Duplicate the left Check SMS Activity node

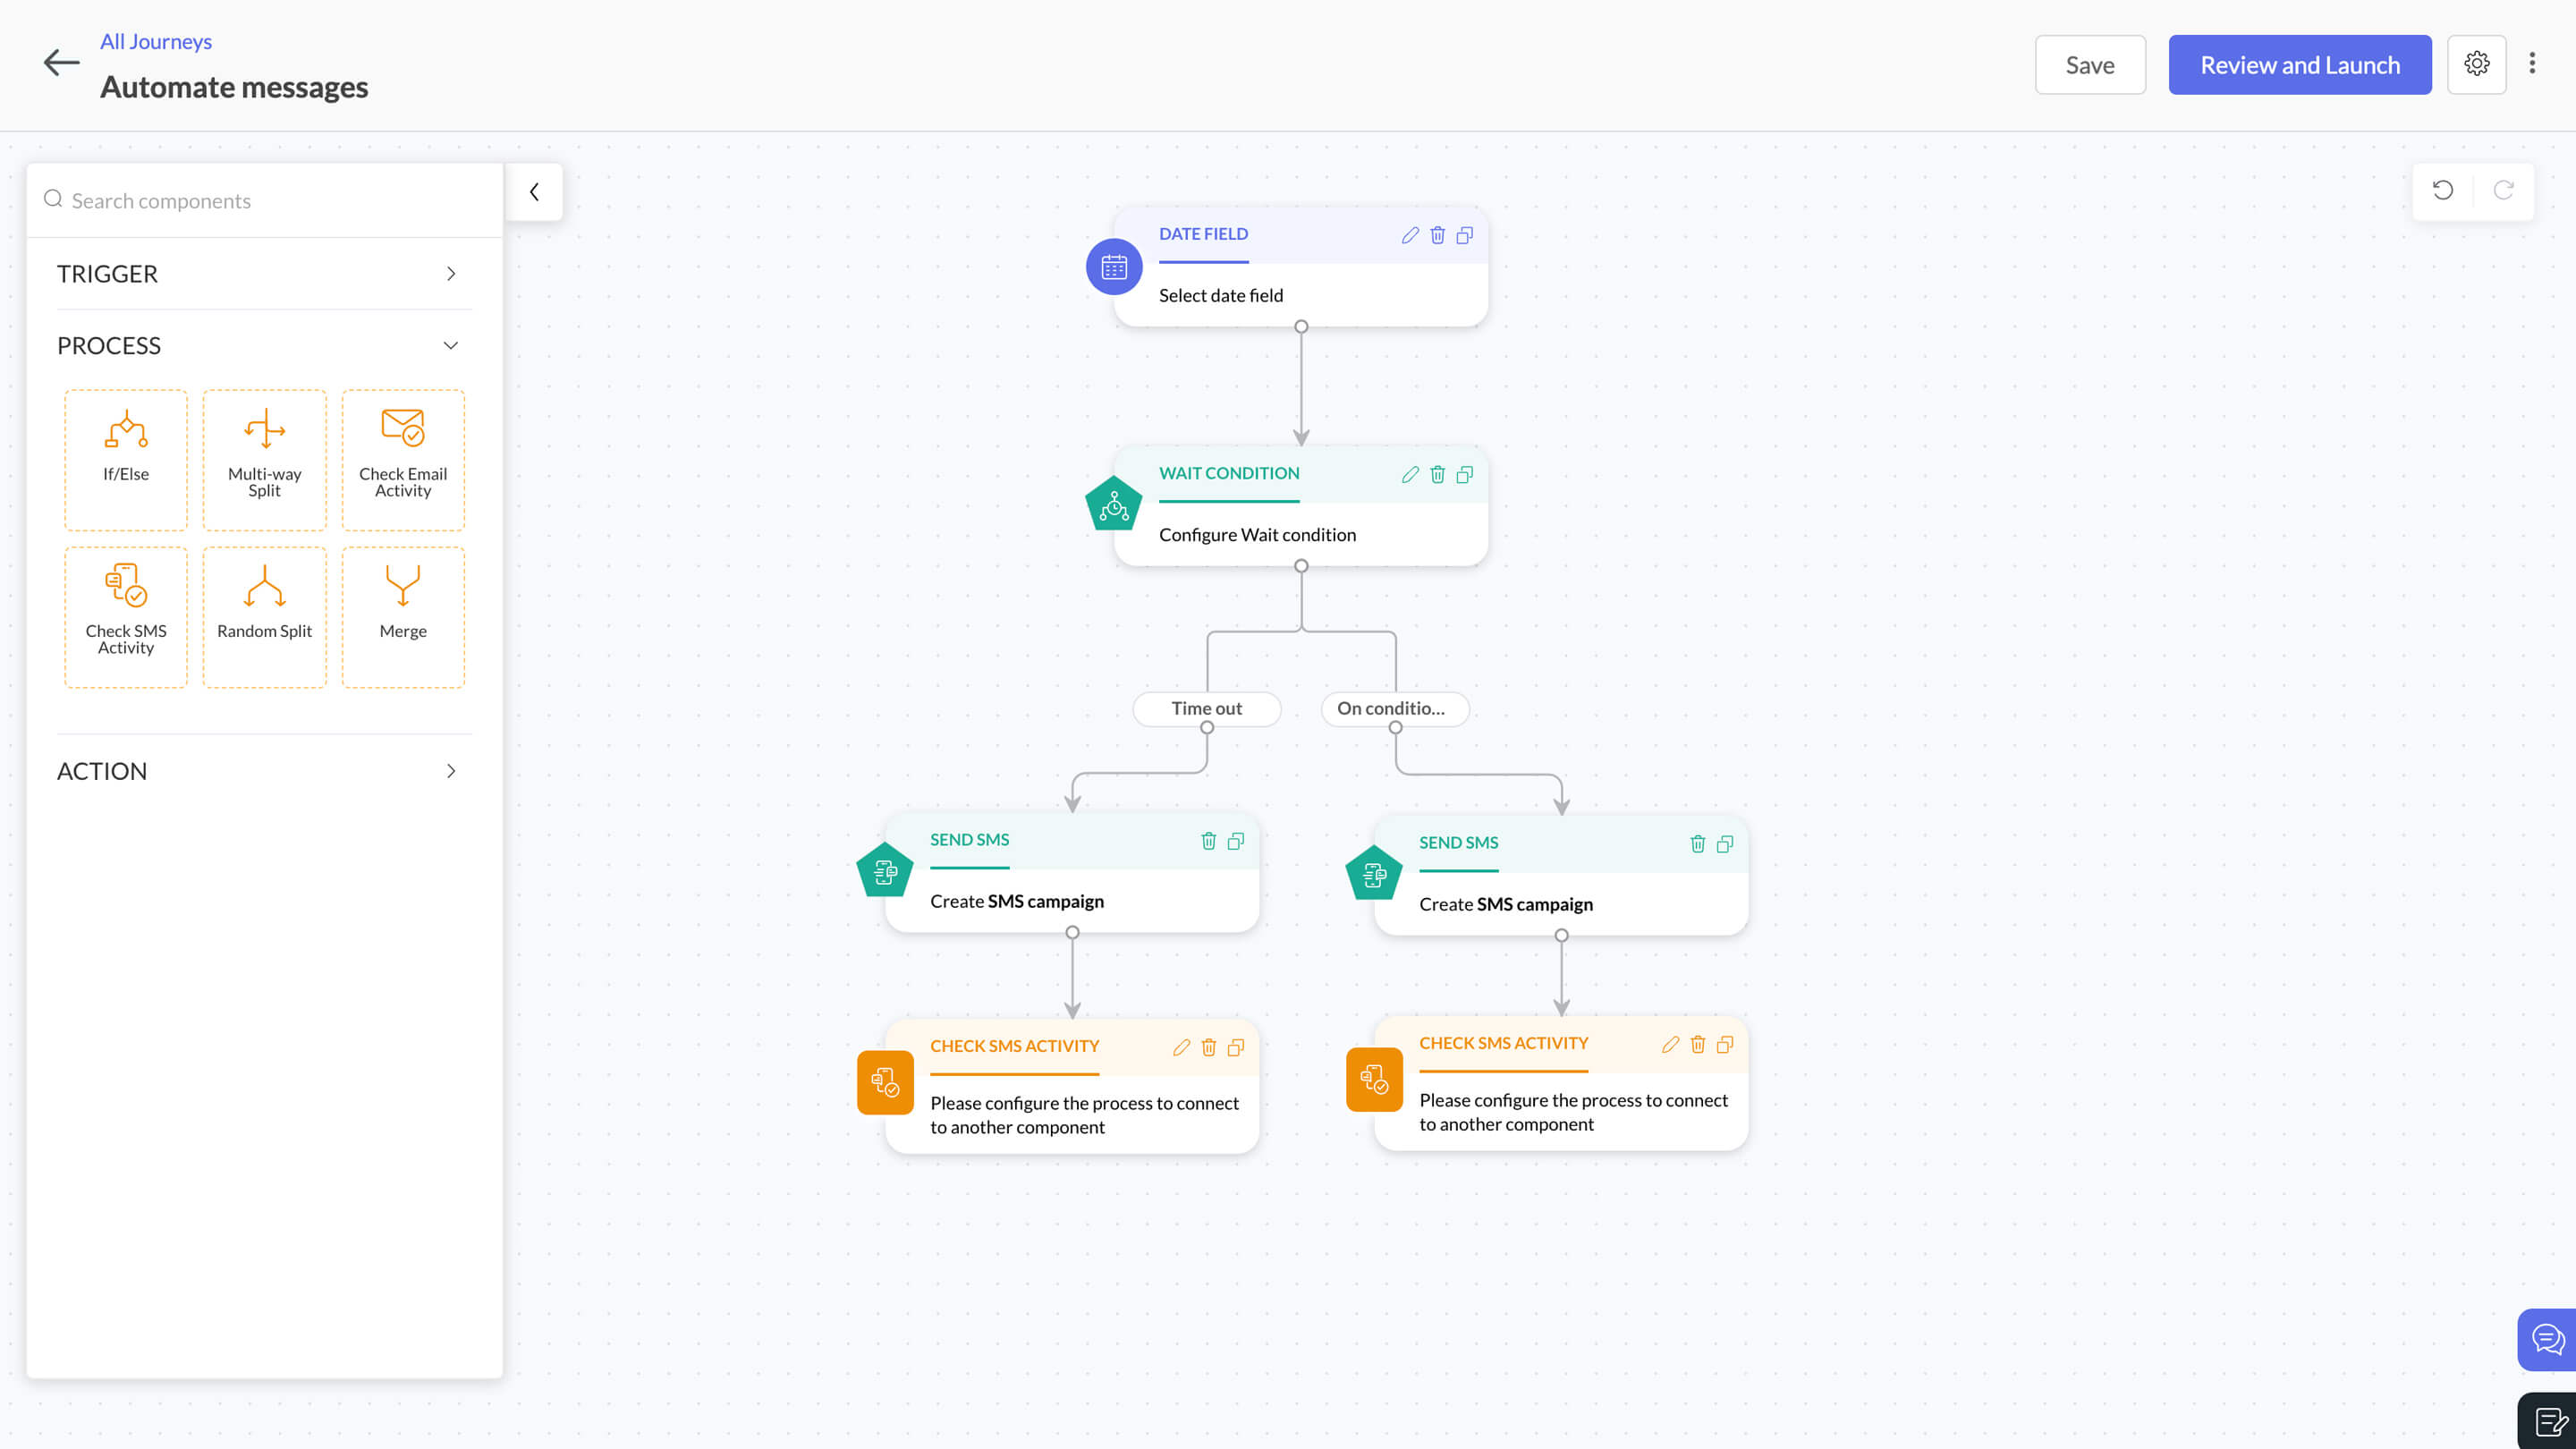[1236, 1047]
